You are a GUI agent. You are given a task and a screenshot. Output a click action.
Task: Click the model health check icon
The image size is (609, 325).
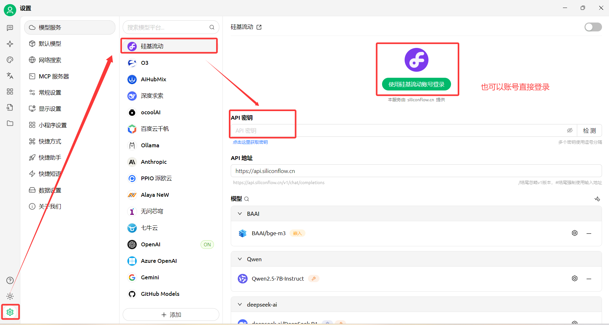tap(597, 199)
